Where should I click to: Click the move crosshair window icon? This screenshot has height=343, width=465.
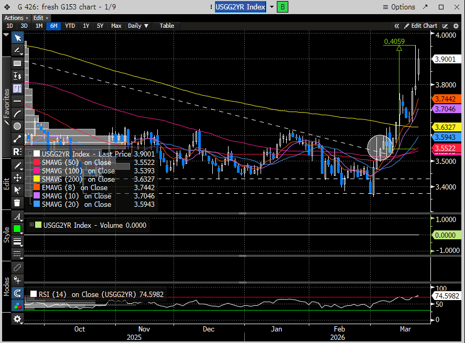pos(7,7)
